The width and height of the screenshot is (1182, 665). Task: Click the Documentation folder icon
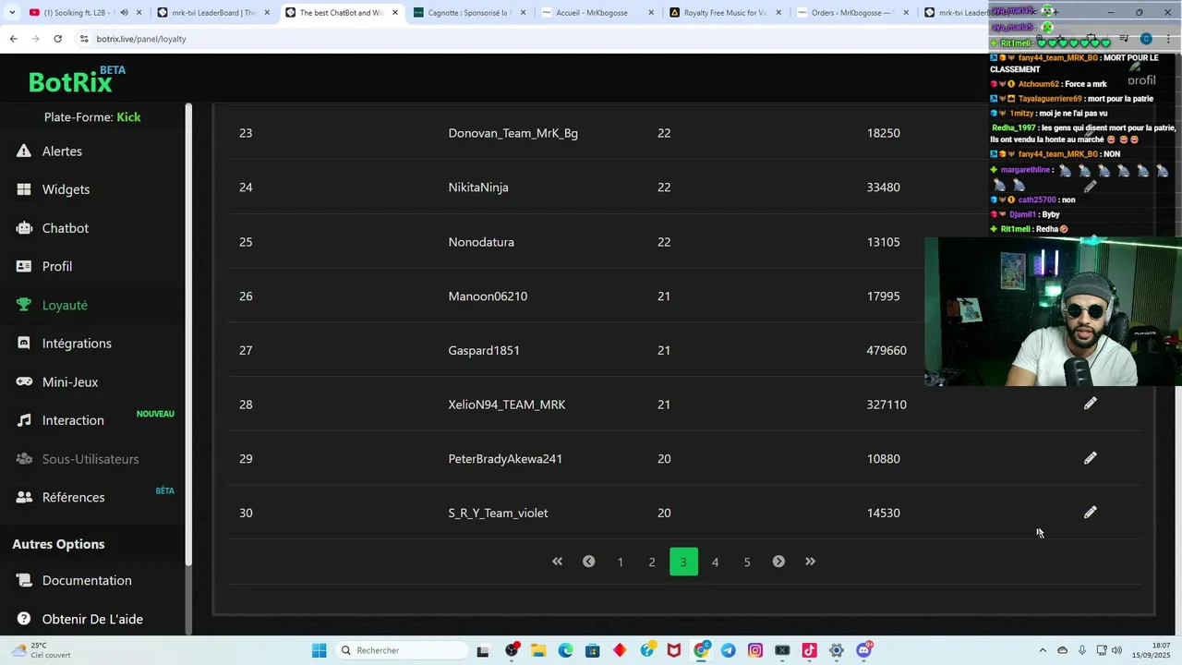coord(24,580)
